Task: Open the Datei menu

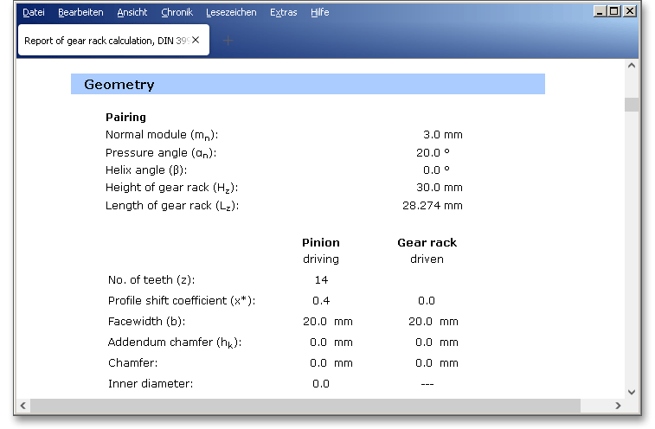Action: (x=33, y=12)
